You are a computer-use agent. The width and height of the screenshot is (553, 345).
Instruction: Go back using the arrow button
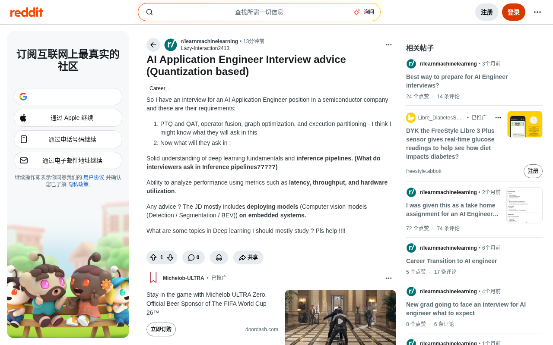pos(153,45)
